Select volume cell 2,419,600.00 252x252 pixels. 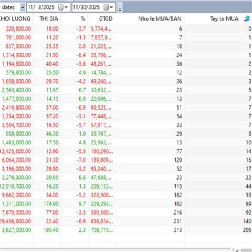click(x=16, y=108)
